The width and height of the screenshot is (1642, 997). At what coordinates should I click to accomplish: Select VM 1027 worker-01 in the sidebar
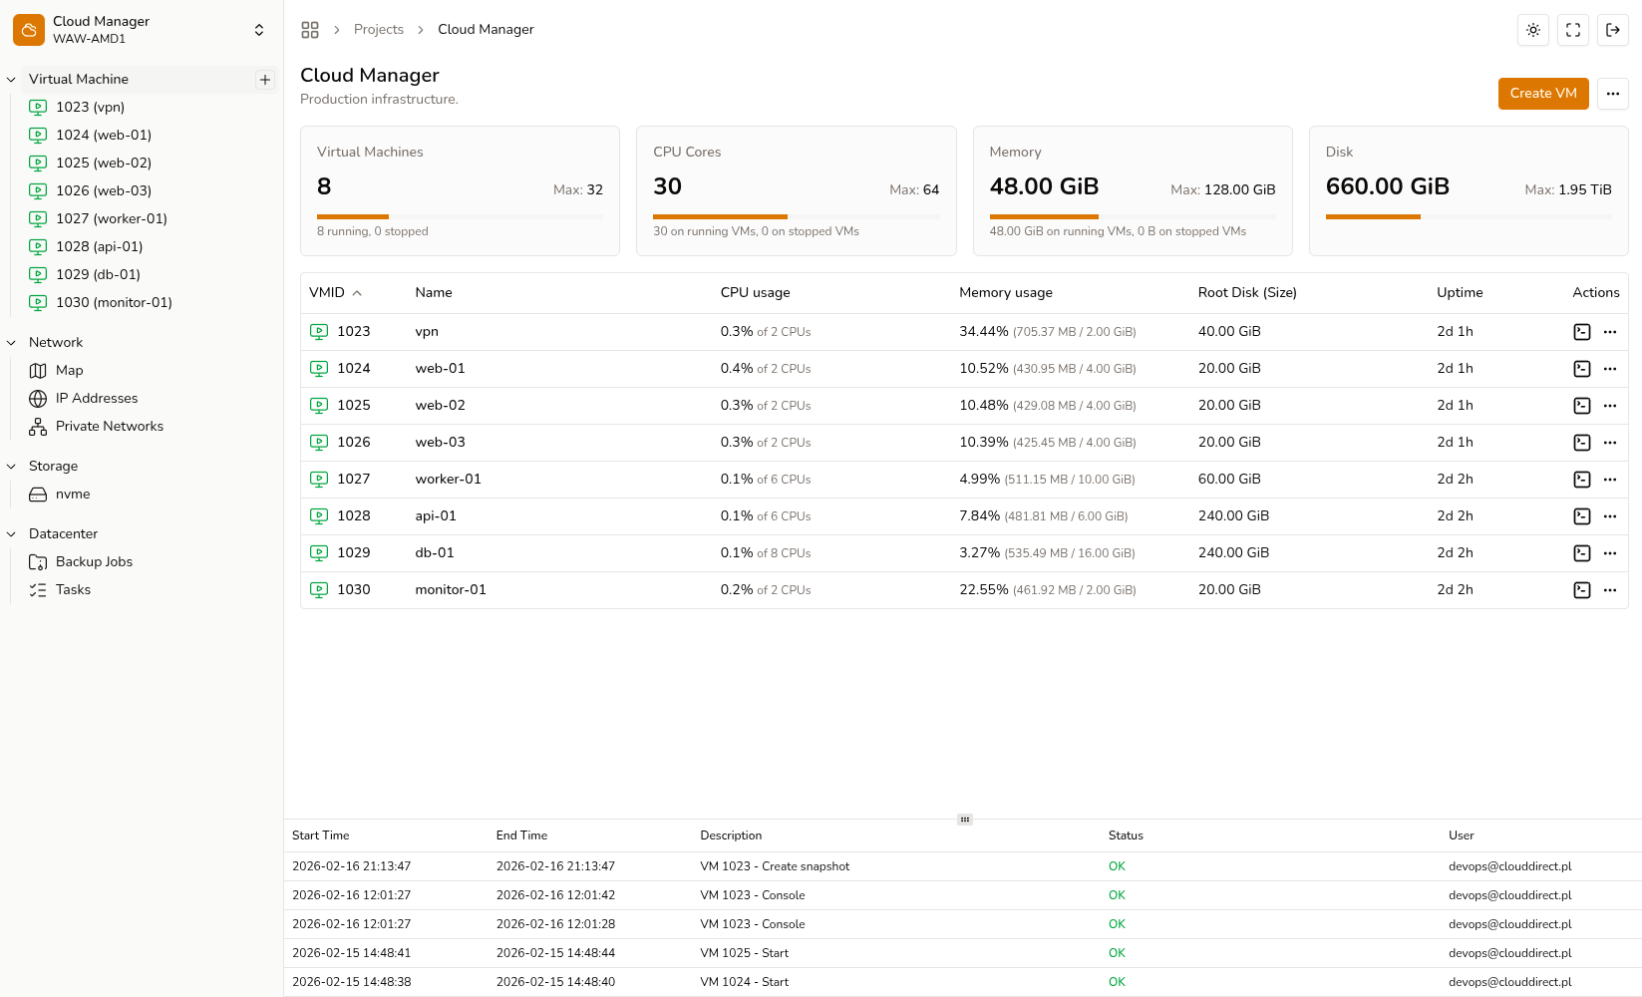(111, 218)
